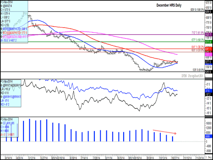This screenshot has width=213, height=160.
Task: Click diamond marker beside @MWZ14@MWH15 spread
Action: tap(1, 85)
